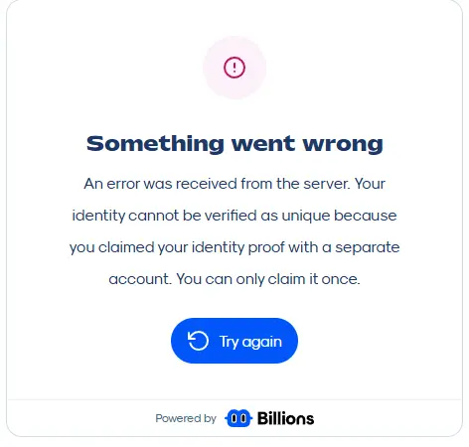This screenshot has height=447, width=469.
Task: Click the blue Try again button
Action: tap(234, 341)
